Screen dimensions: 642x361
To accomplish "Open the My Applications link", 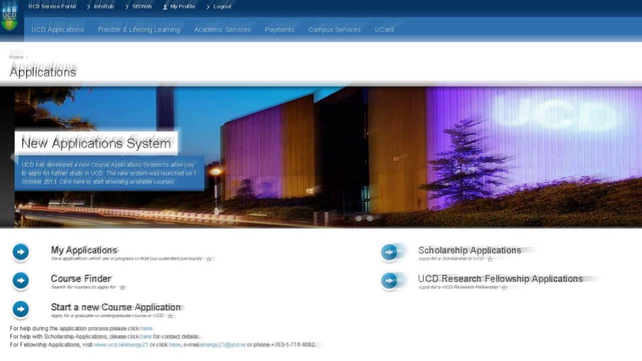I will coord(84,250).
